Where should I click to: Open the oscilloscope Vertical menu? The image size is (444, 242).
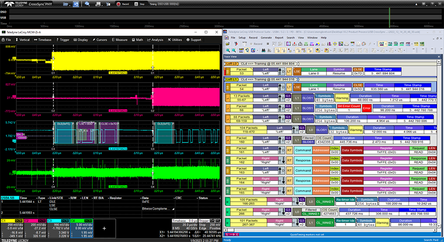[x=23, y=40]
